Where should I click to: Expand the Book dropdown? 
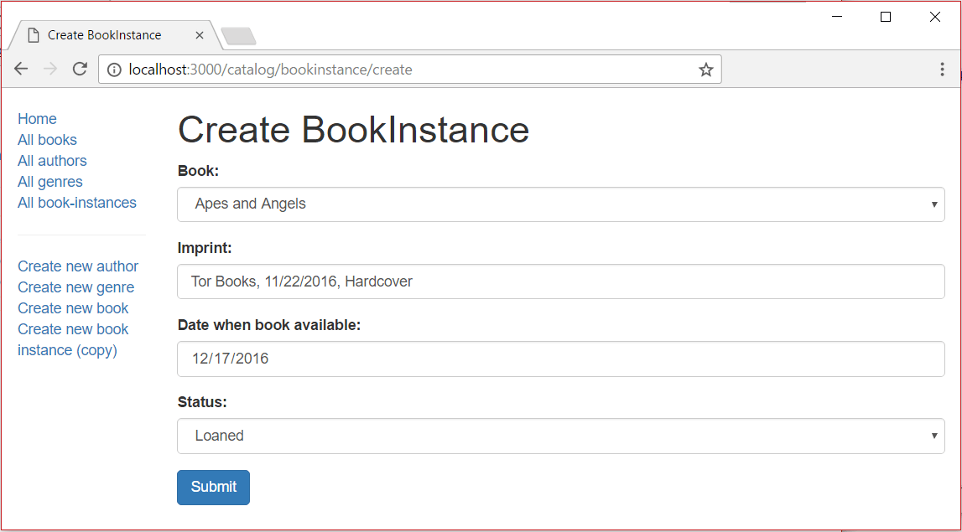click(560, 204)
